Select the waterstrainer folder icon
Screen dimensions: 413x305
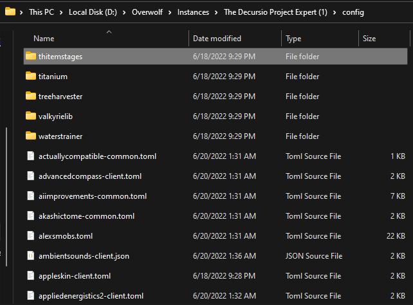tap(31, 136)
